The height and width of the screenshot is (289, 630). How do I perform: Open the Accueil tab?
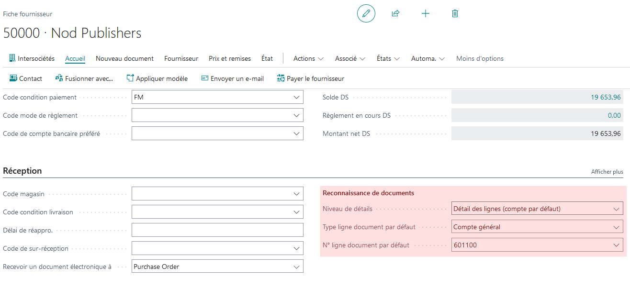point(75,58)
